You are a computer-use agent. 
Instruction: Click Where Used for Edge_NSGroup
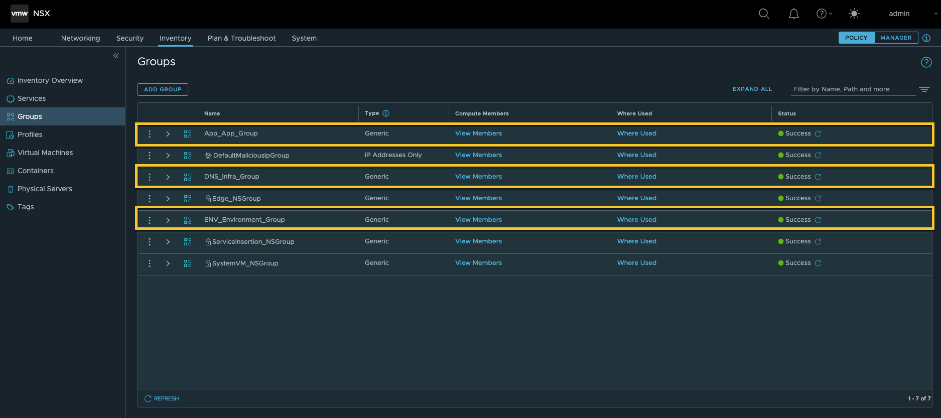point(636,198)
